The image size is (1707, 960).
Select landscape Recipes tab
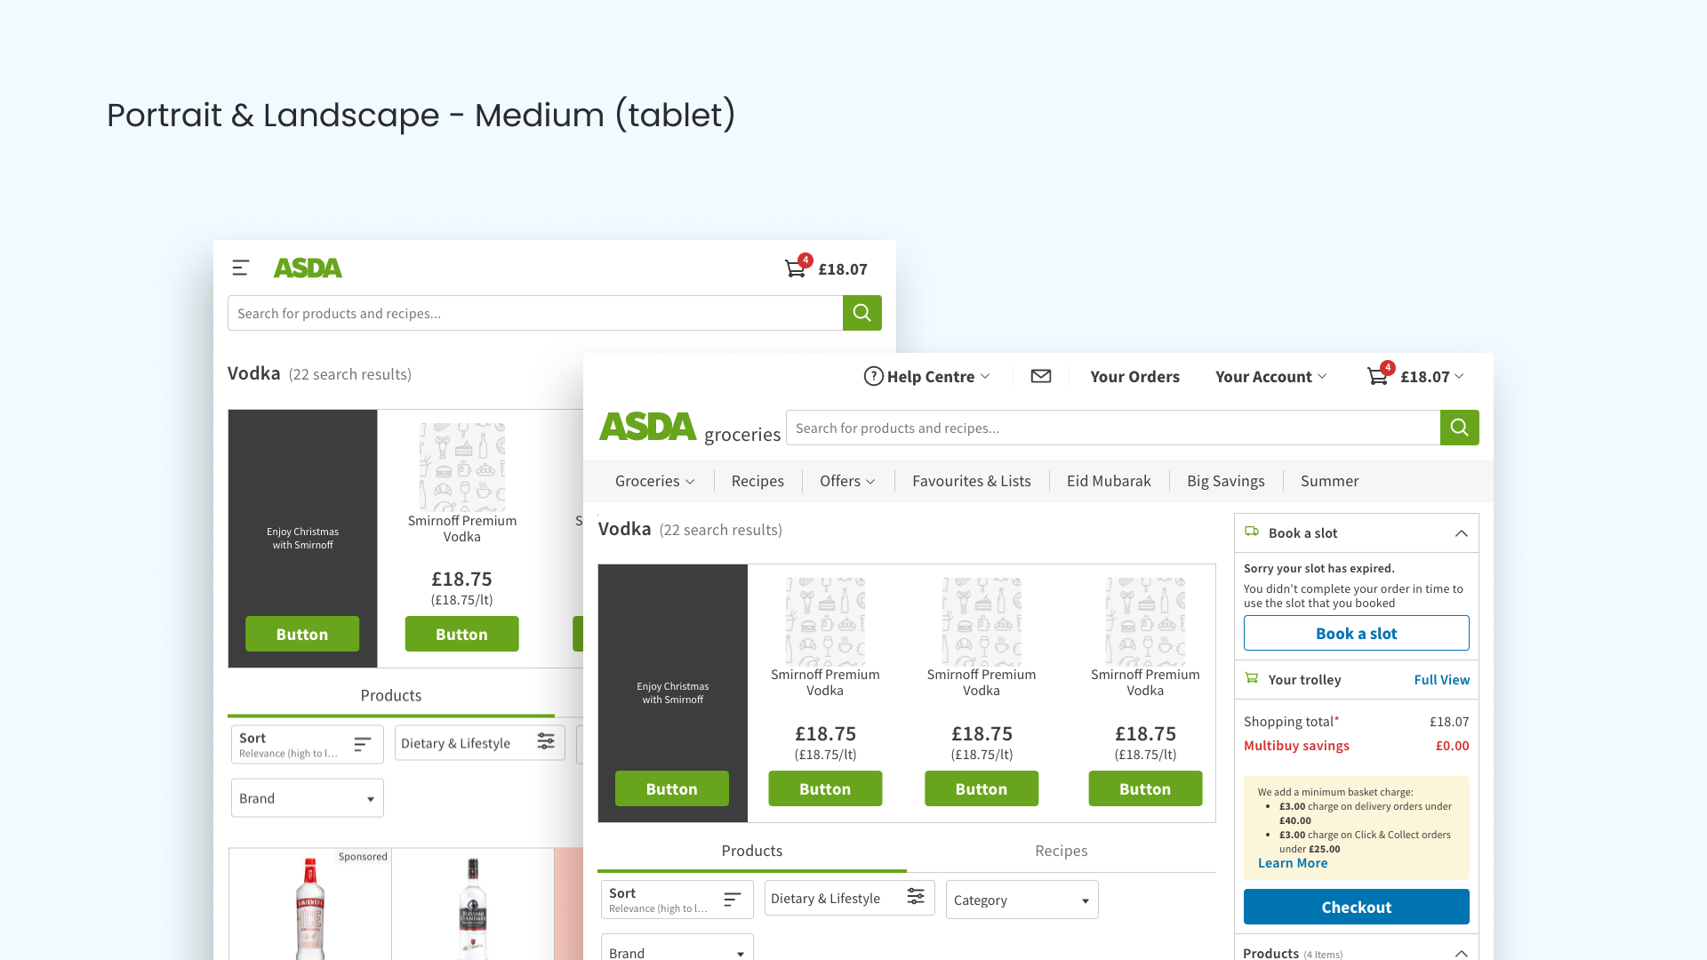pos(1062,852)
